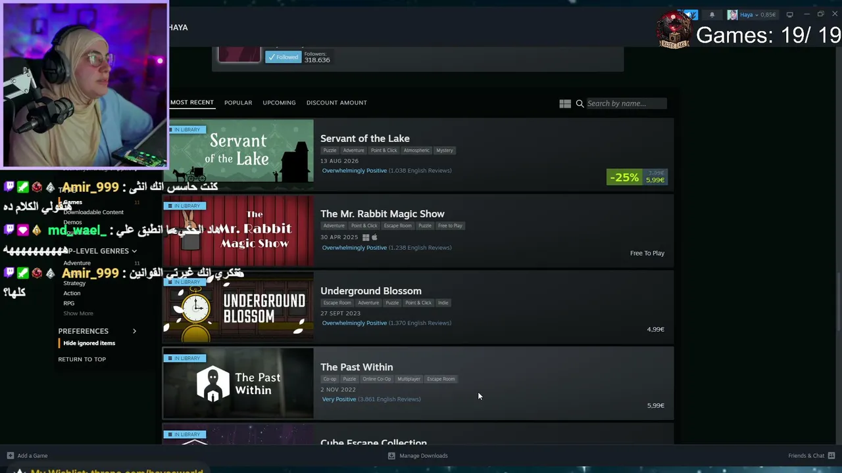Open The Mr. Rabbit Magic Show thumbnail

pos(238,231)
